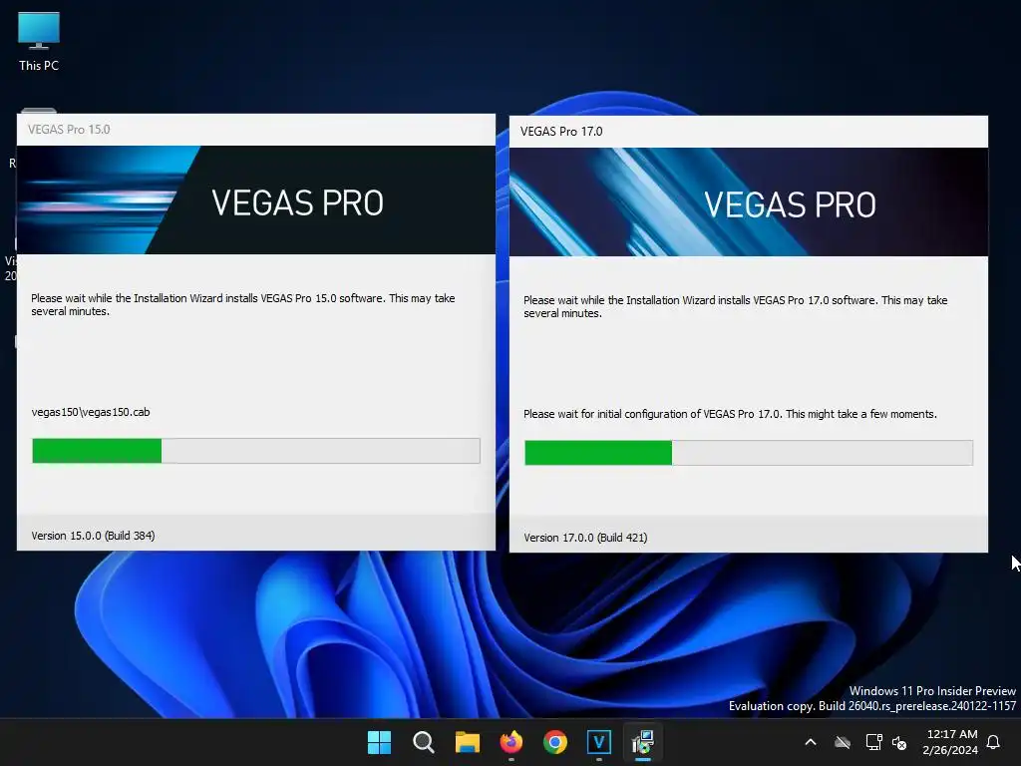Click the muted volume tray icon

(900, 742)
